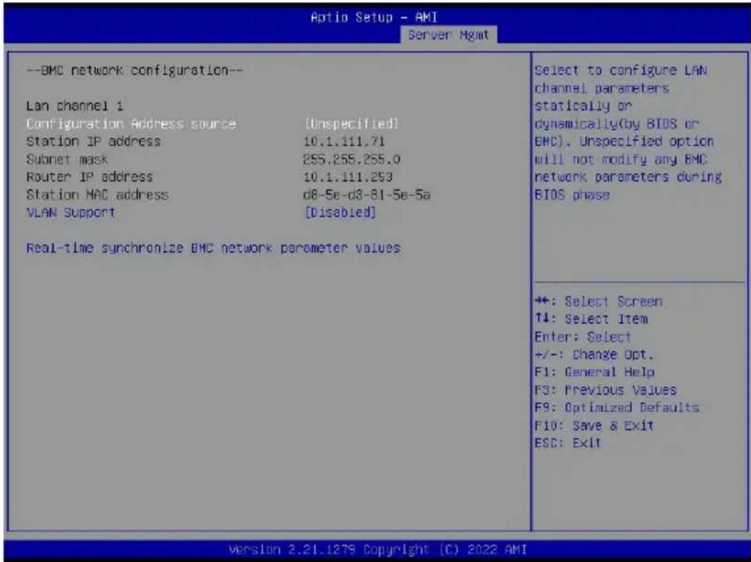Click the Router IP address value 10.1.111.253

[x=348, y=177]
